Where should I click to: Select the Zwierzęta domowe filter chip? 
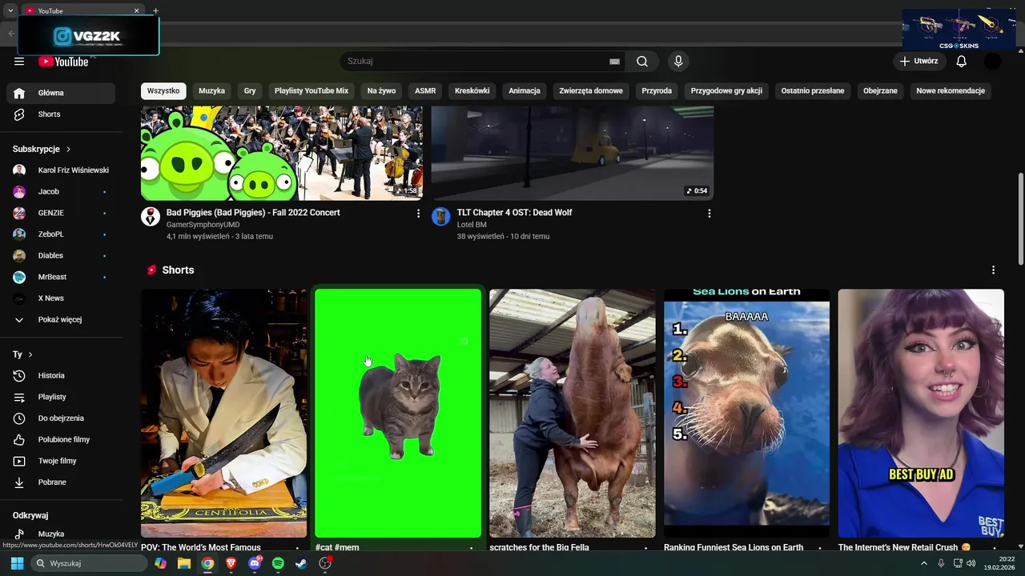click(591, 91)
